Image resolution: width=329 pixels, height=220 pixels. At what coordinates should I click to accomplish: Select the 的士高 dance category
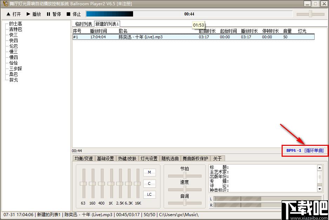coord(15,24)
